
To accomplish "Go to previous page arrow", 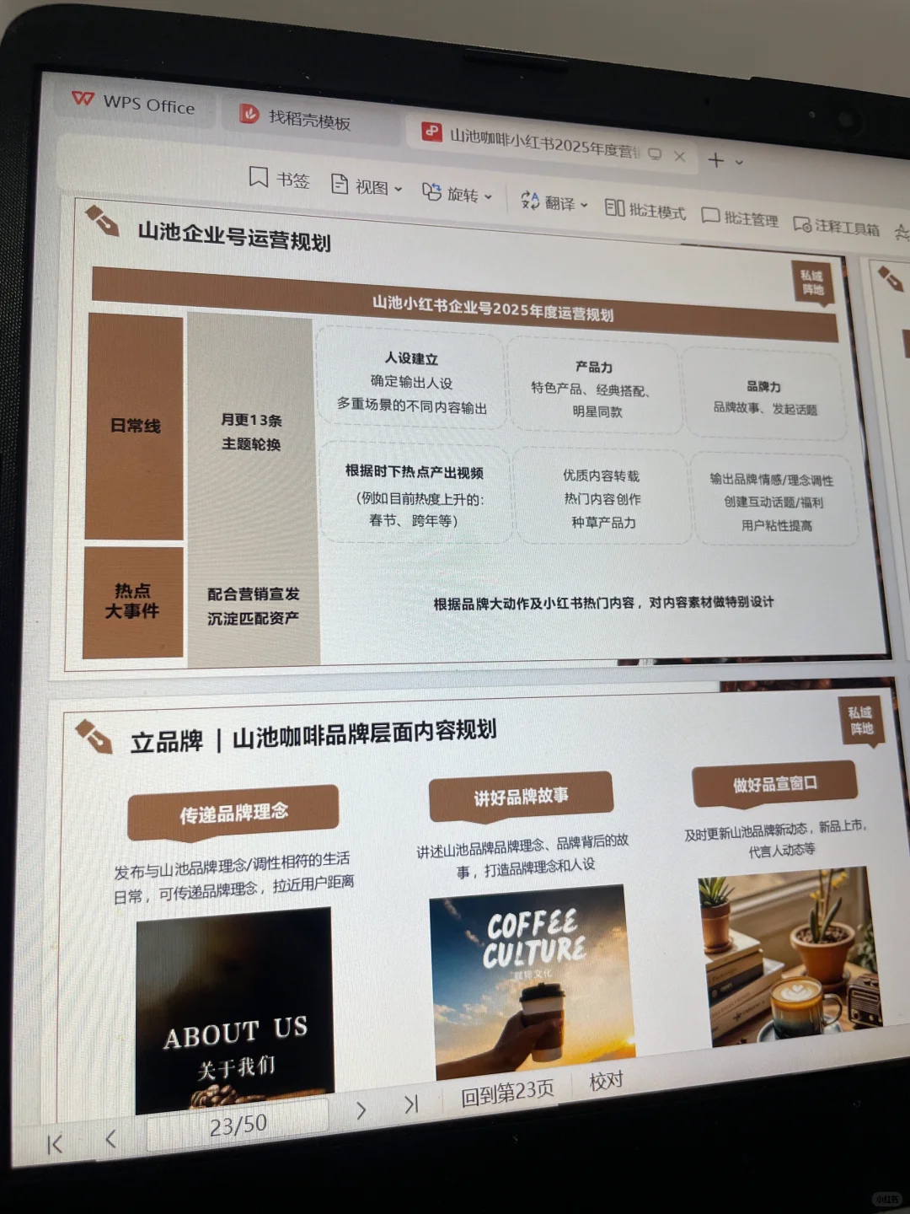I will point(110,1139).
